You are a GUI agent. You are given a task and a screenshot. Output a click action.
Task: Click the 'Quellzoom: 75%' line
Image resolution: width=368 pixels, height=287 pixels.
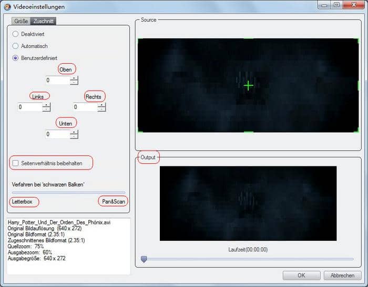26,246
